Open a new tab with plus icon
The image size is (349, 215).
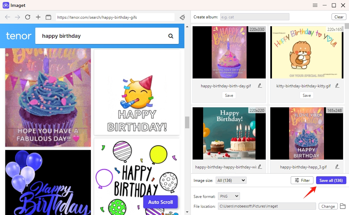tap(38, 17)
